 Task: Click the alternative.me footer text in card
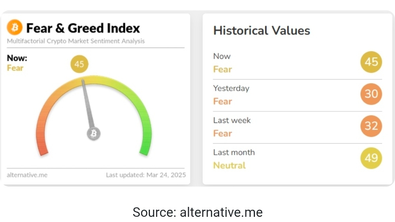tap(27, 175)
